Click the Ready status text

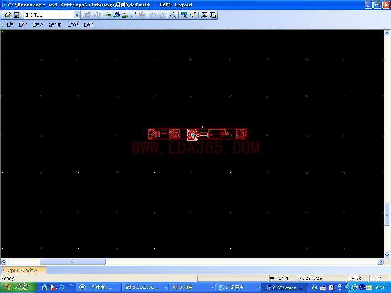8,278
